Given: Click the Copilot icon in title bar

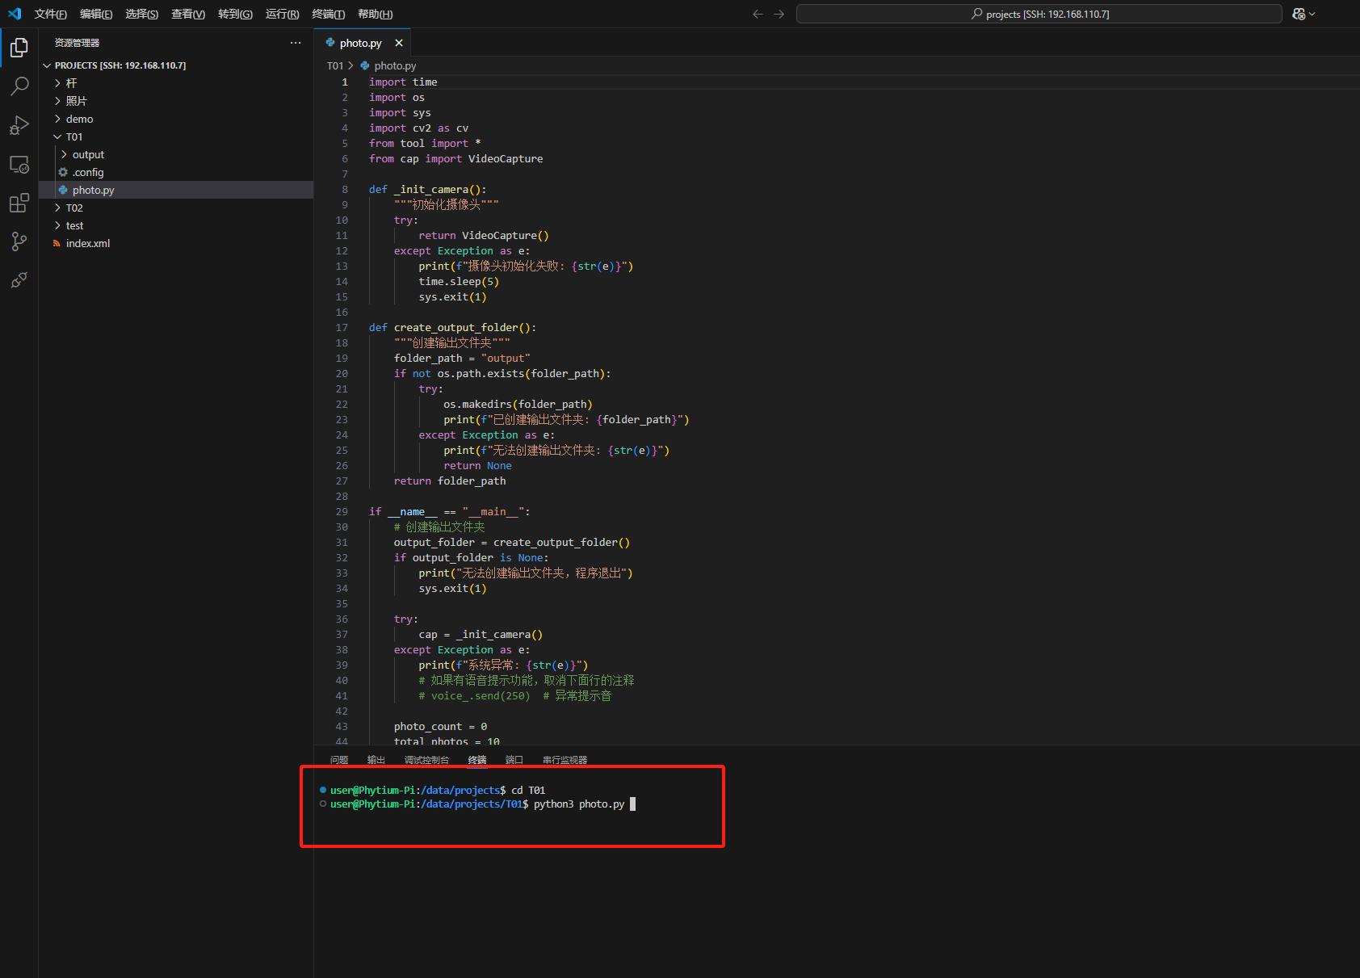Looking at the screenshot, I should point(1299,14).
